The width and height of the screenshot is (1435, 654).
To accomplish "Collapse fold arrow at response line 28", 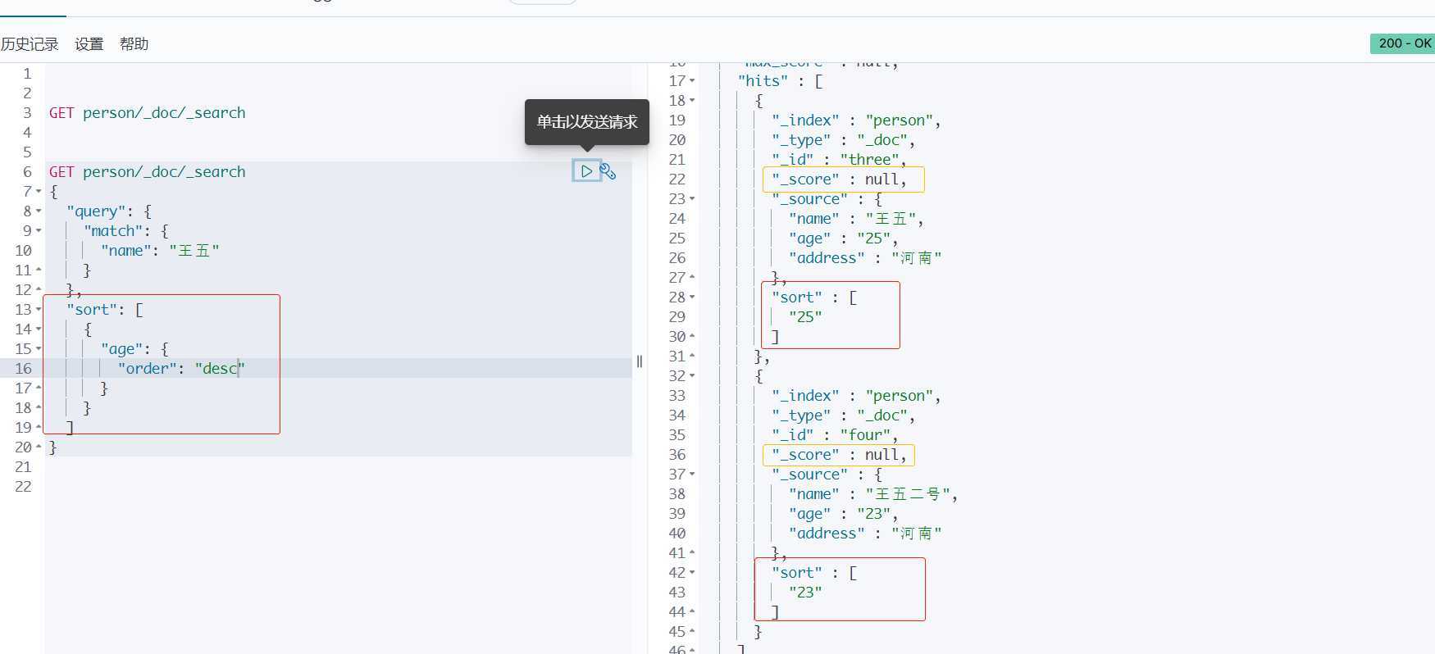I will [692, 297].
